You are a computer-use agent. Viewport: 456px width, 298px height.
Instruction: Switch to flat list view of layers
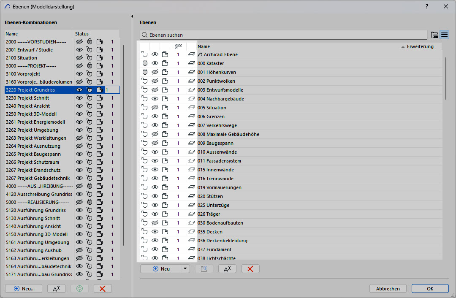coord(444,35)
